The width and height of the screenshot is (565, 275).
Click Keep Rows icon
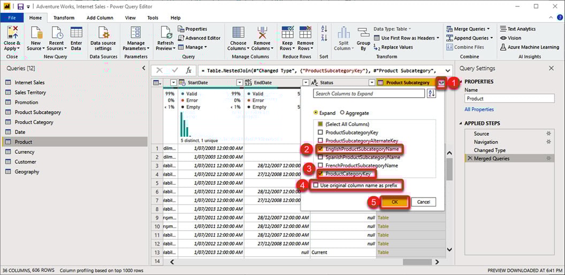(x=287, y=33)
